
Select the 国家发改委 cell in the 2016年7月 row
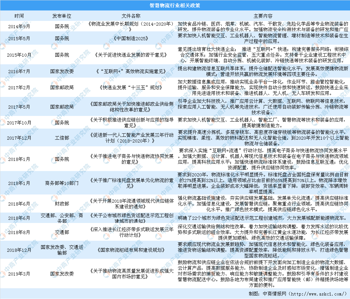pos(62,71)
